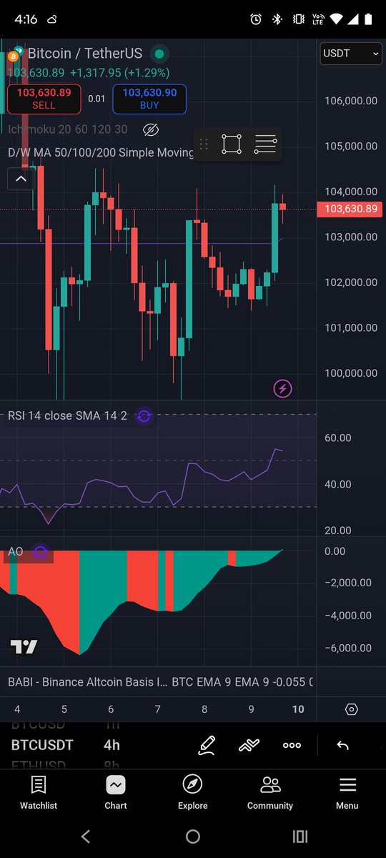Tap the Bluetooth status bar icon
The height and width of the screenshot is (858, 386).
[277, 19]
